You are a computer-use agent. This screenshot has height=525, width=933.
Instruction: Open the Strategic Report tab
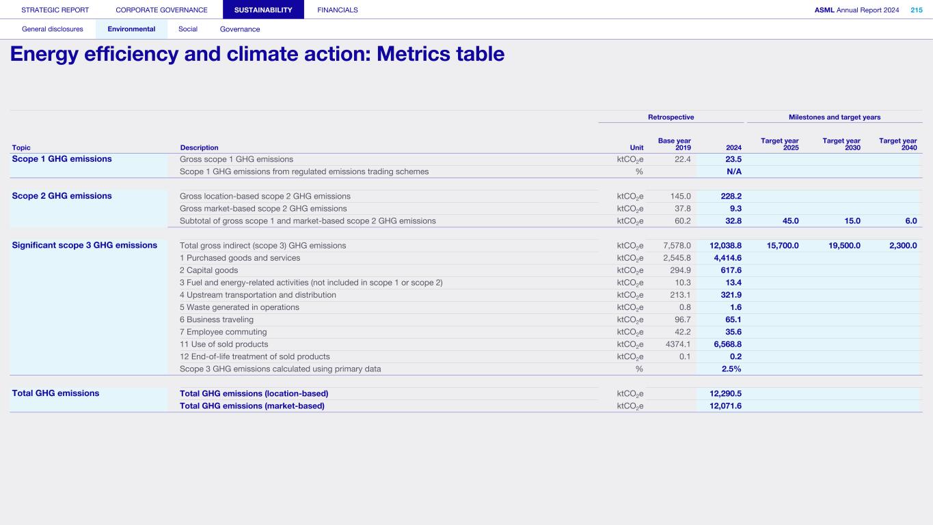55,10
